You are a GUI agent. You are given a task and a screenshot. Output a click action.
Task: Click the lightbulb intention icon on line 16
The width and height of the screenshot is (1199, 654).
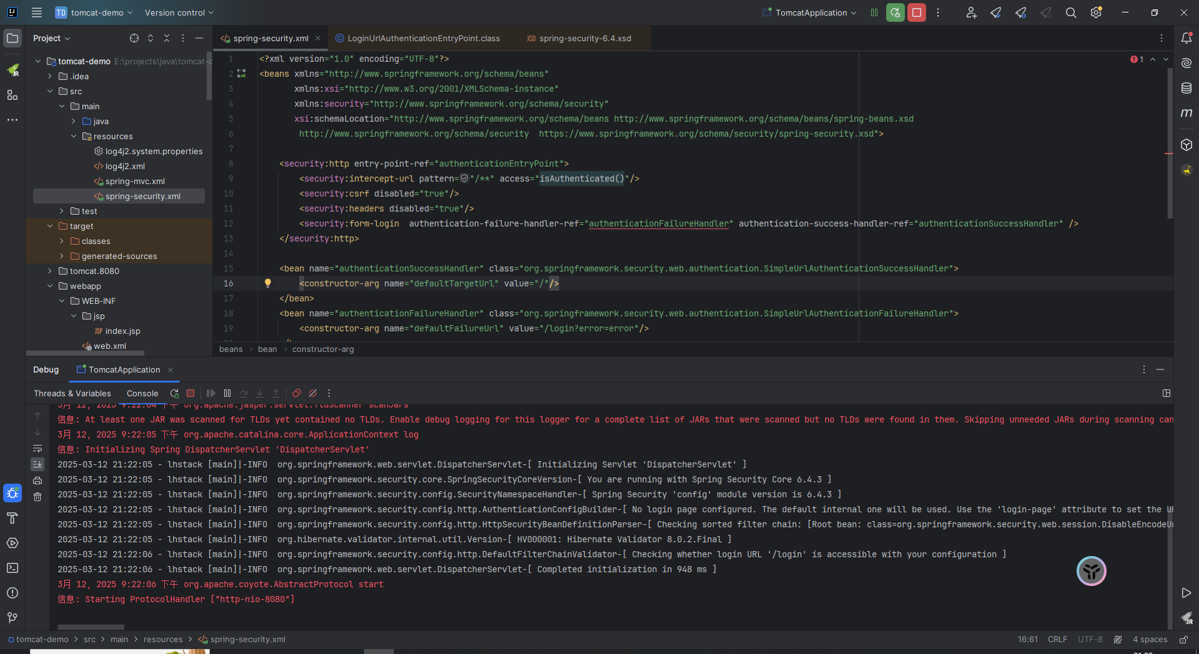[268, 283]
